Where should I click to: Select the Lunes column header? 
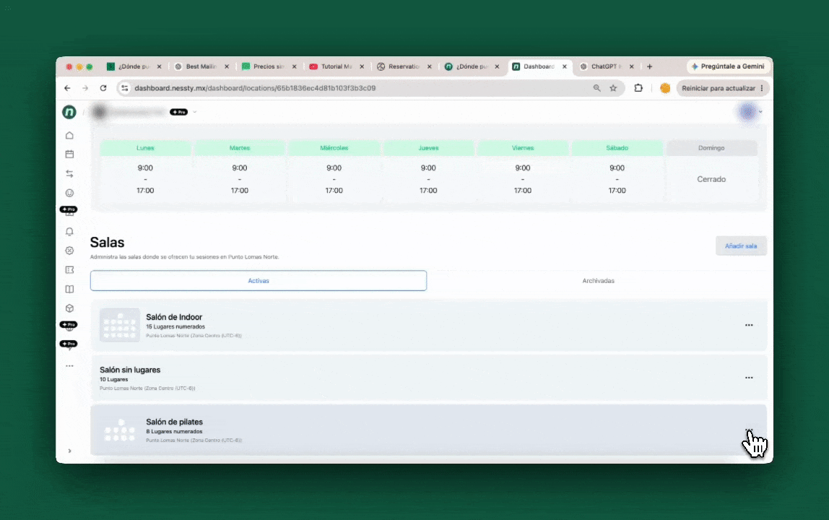point(145,148)
